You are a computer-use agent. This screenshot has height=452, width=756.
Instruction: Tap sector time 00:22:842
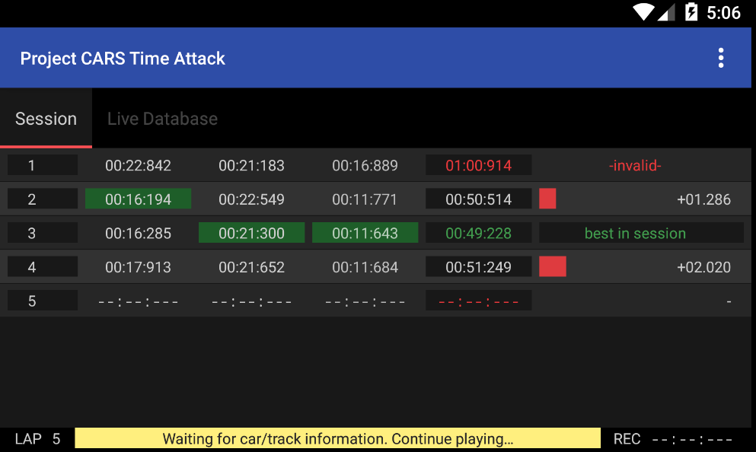coord(138,165)
